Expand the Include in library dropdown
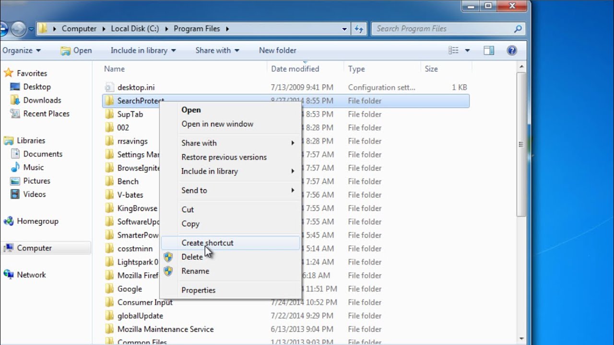Viewport: 614px width, 345px height. click(142, 50)
